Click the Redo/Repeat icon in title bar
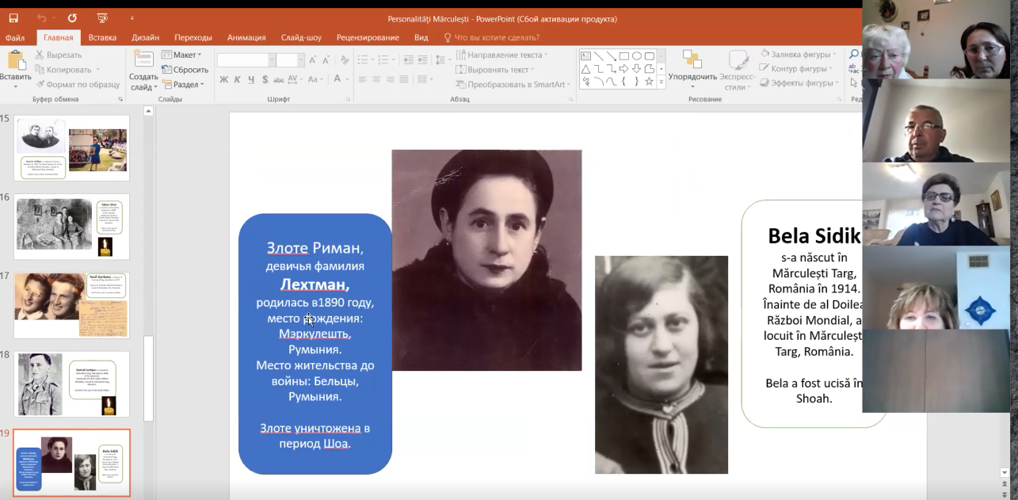Screen dimensions: 1018x500 tap(72, 18)
